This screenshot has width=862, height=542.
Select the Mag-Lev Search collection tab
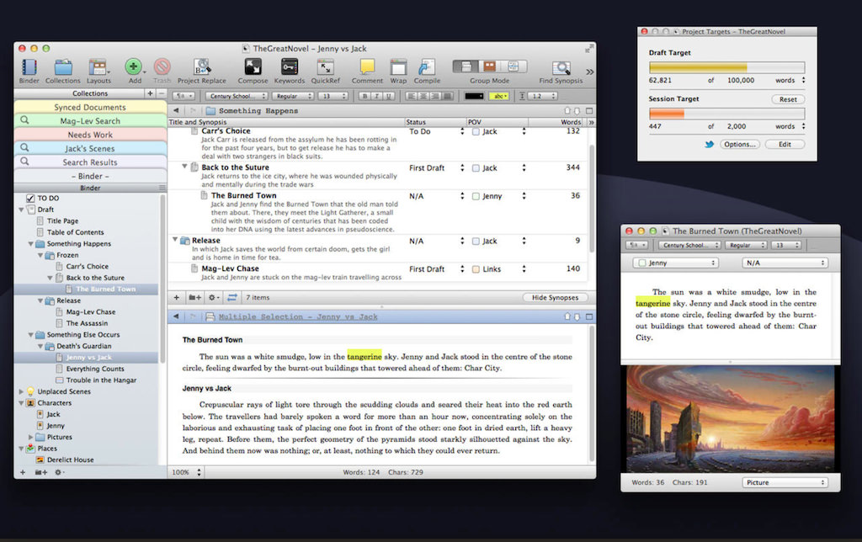90,120
